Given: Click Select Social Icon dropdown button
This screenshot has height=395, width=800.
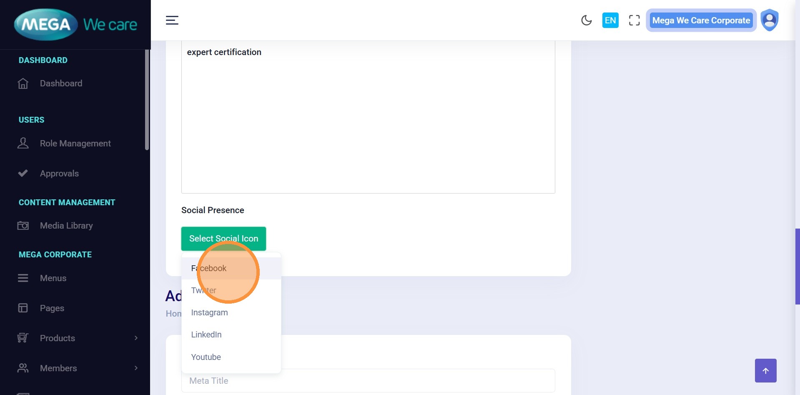Looking at the screenshot, I should click(223, 239).
